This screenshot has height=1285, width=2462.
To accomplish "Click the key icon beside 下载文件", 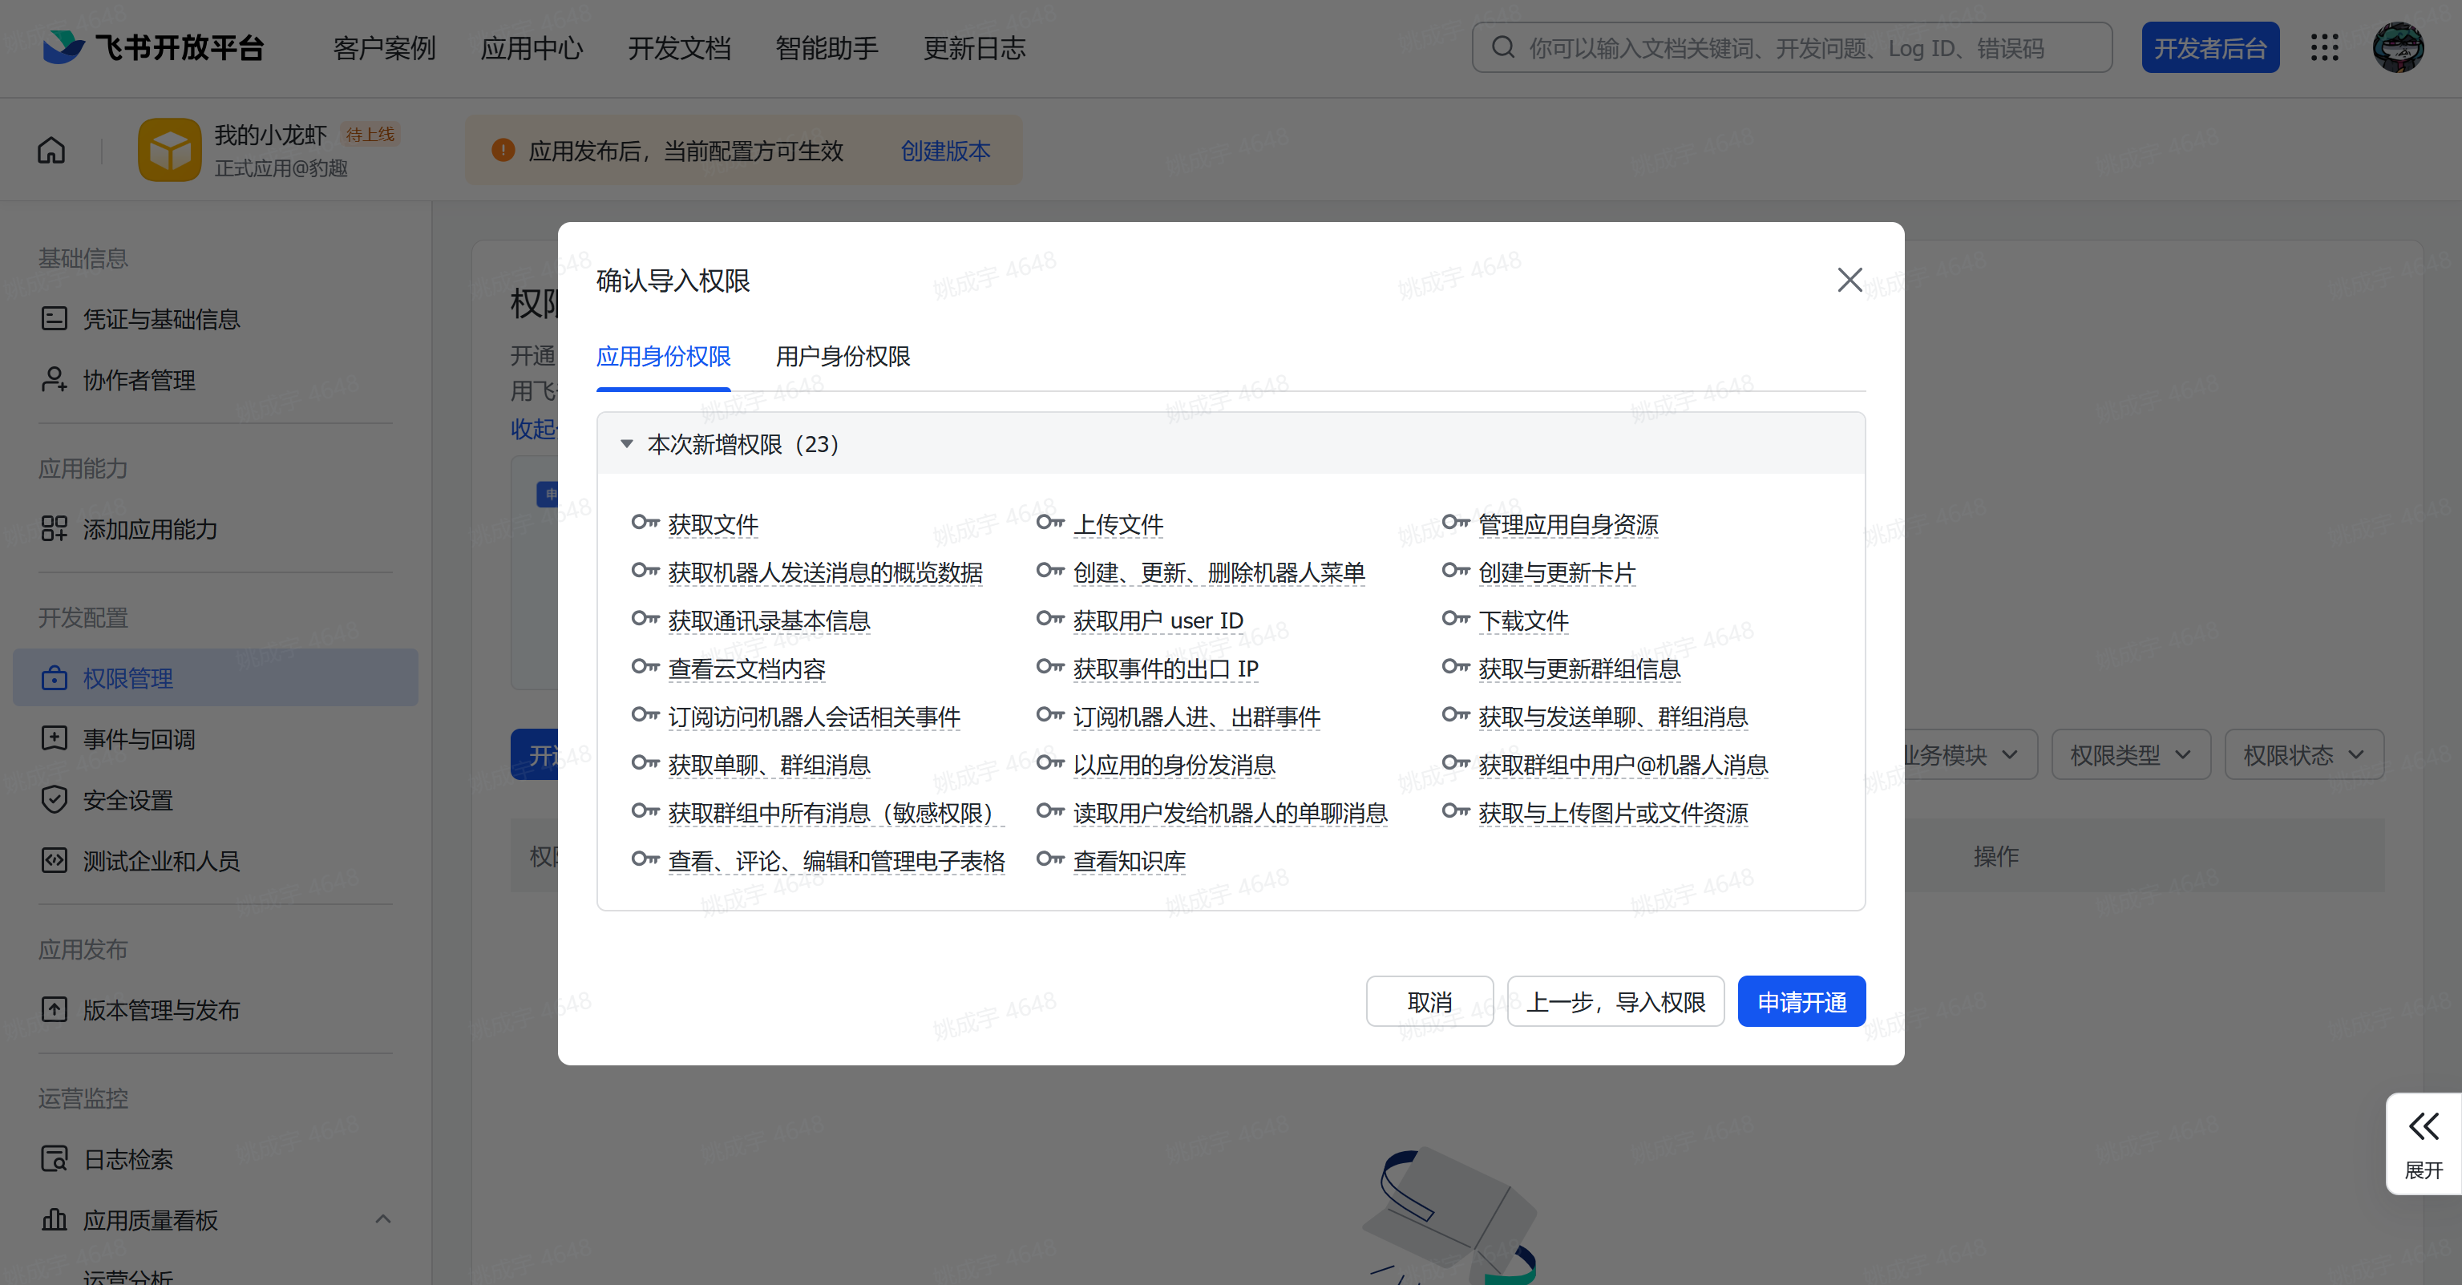I will (x=1456, y=619).
